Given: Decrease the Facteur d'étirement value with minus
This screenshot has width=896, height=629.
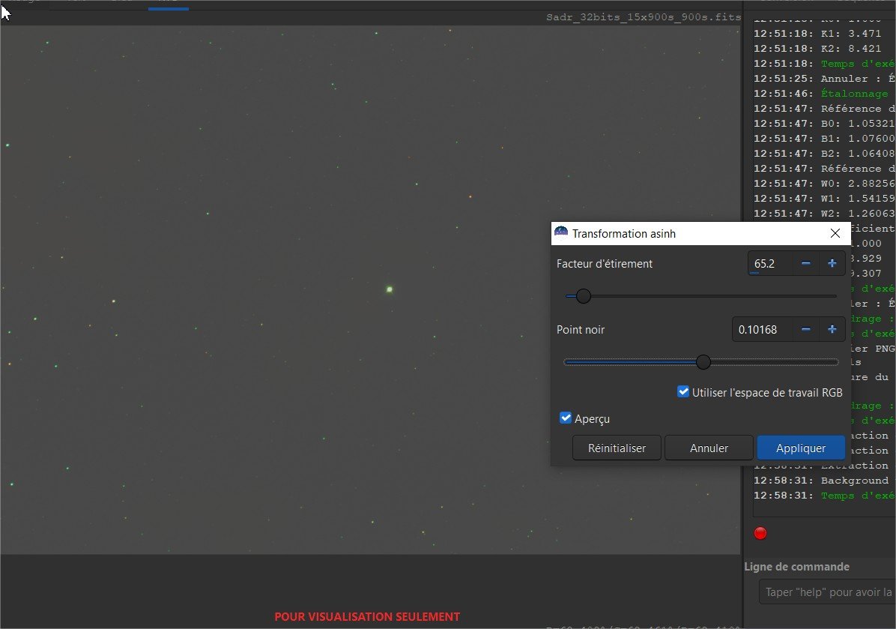Looking at the screenshot, I should 805,264.
